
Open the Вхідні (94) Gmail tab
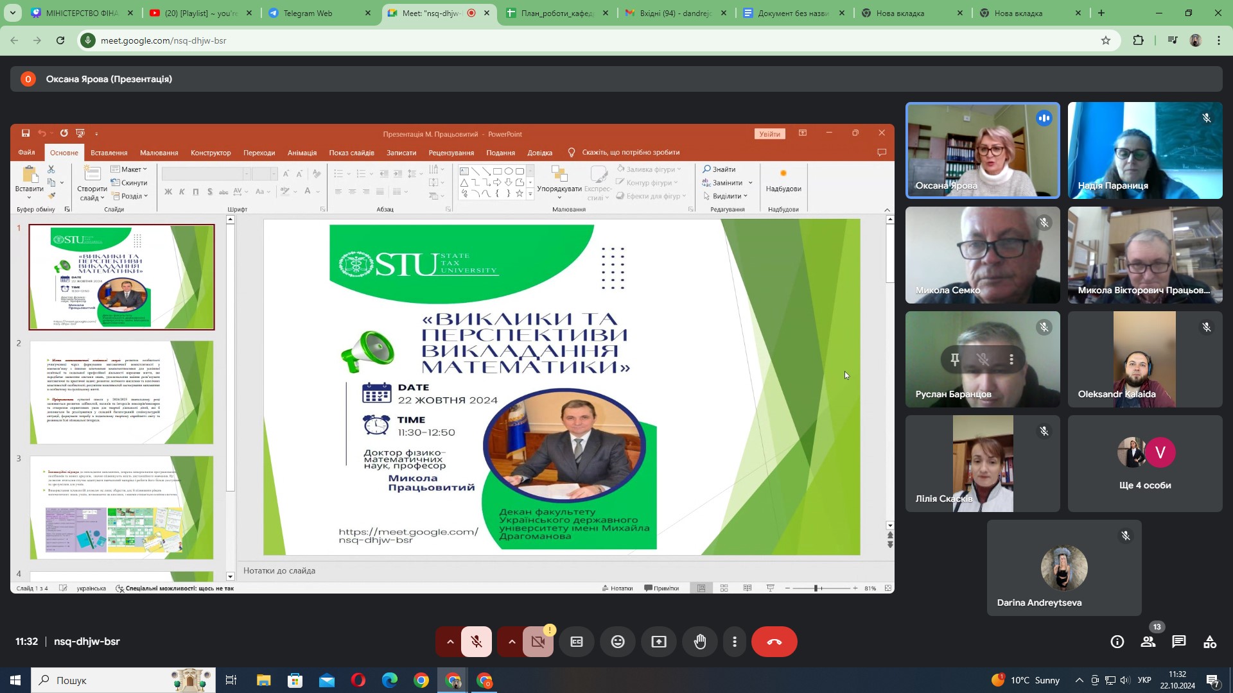676,13
